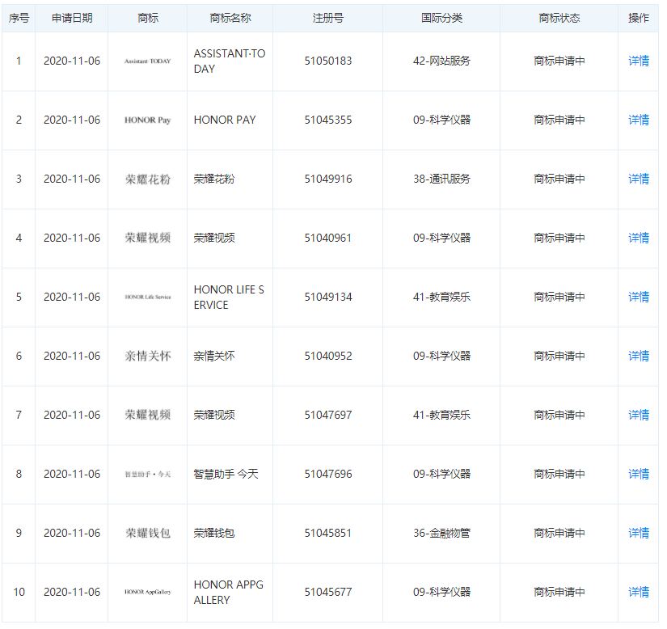Open 详情 for 智慧助手 今天 row

(638, 474)
